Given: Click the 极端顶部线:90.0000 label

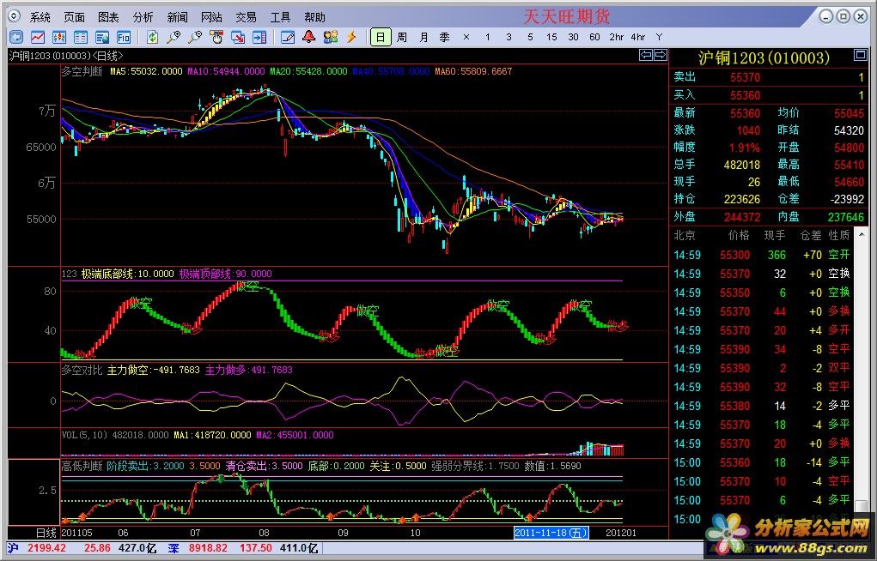Looking at the screenshot, I should 225,274.
